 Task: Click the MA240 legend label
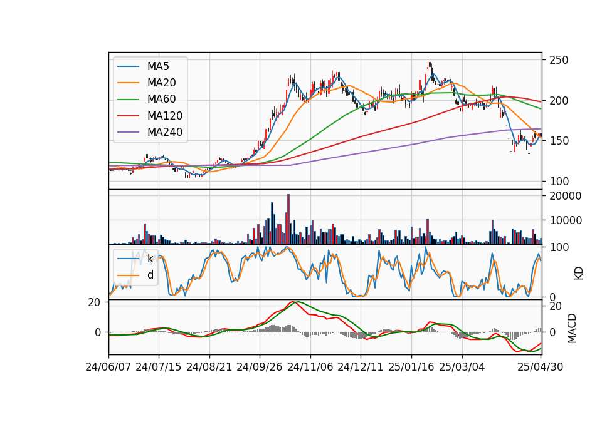click(x=165, y=132)
